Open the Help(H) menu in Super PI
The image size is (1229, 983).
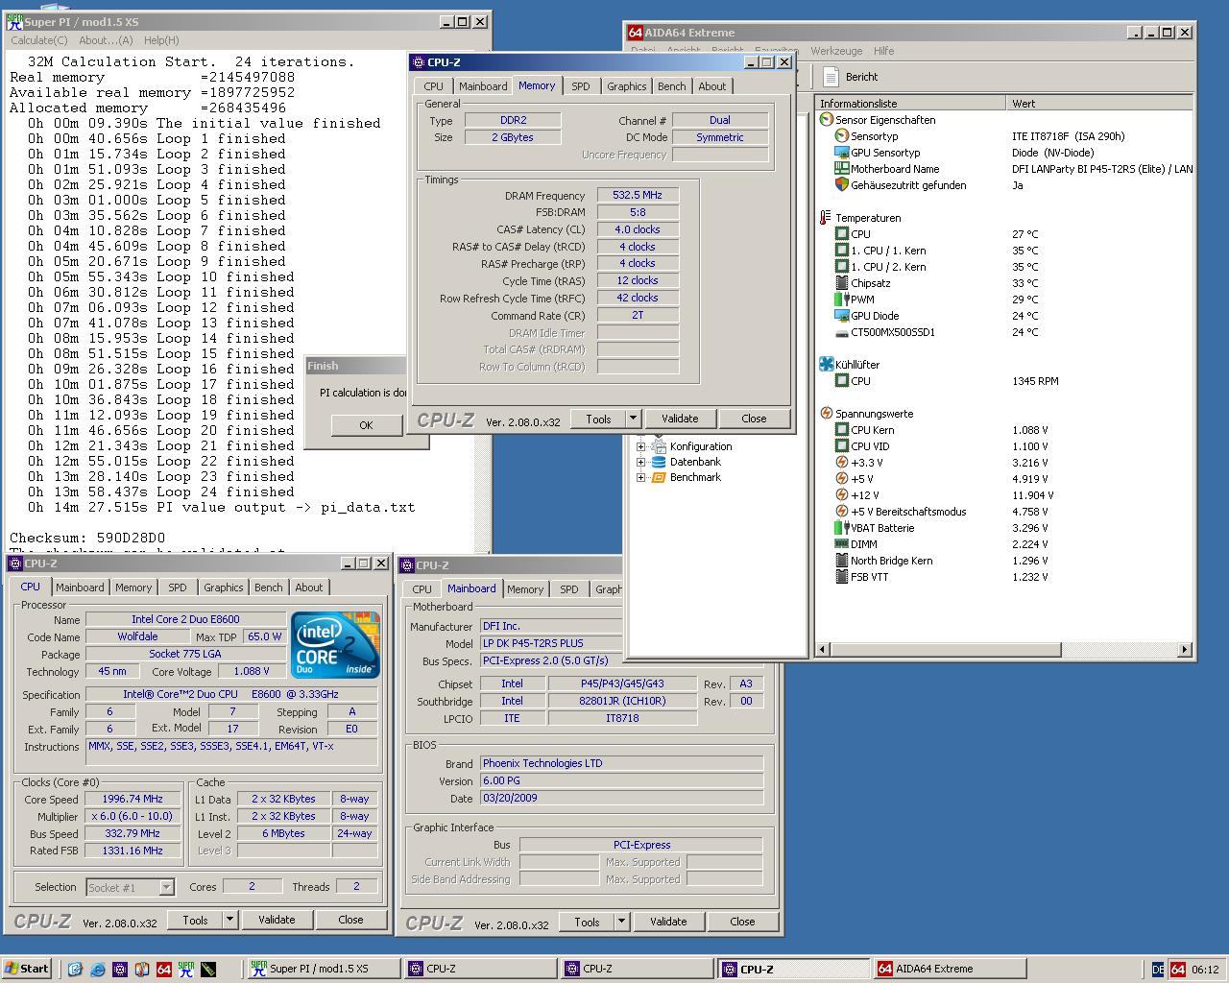point(161,40)
